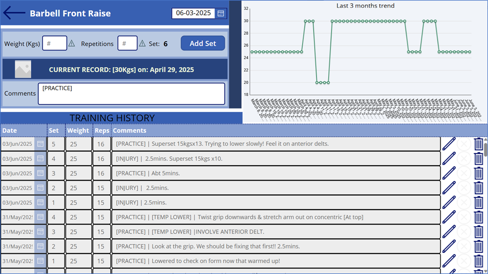
Task: Click the warning icon beside Weight field
Action: click(x=72, y=44)
